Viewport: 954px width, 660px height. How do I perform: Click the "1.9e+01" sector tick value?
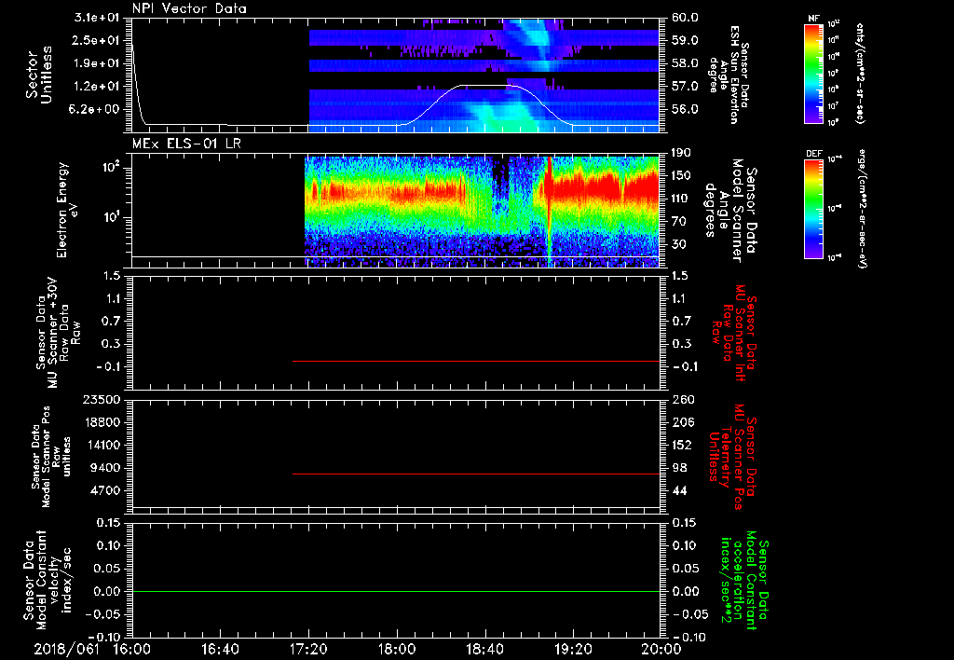(x=97, y=63)
